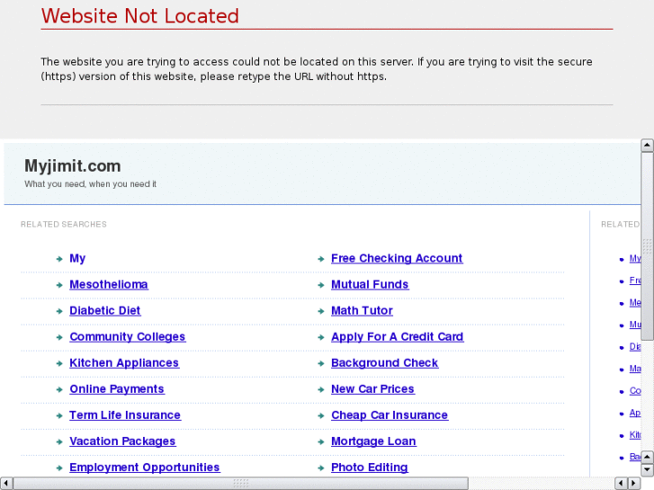Click the RELATED SEARCHES heading on the left

[x=63, y=225]
